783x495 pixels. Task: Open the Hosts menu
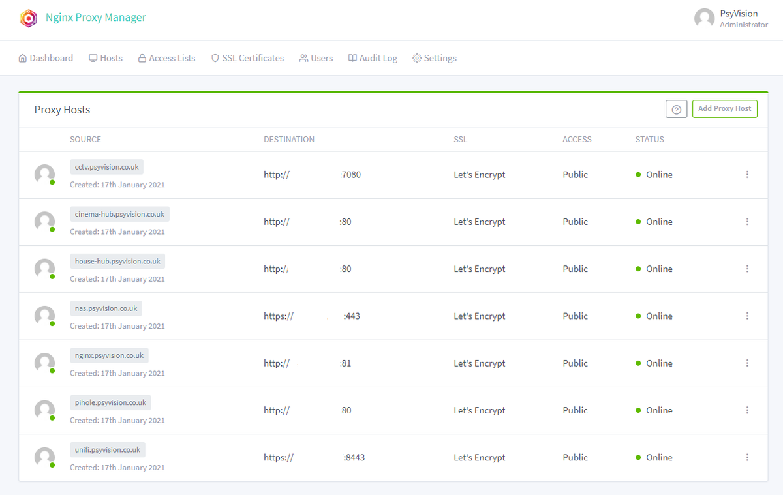(x=106, y=58)
